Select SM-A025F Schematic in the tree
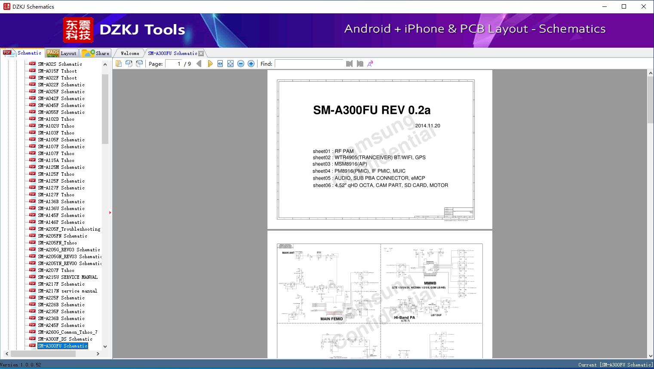Screen dimensions: 654x369 point(61,91)
